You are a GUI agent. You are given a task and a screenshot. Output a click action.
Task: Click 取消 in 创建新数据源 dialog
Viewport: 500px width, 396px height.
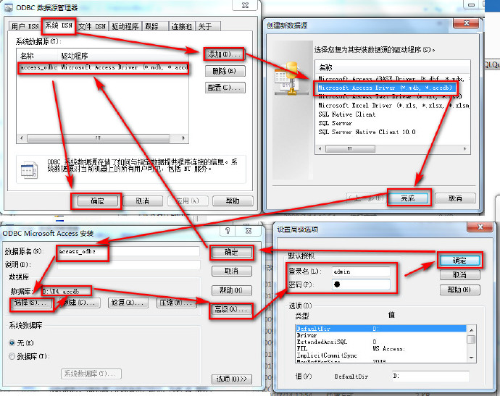click(455, 198)
